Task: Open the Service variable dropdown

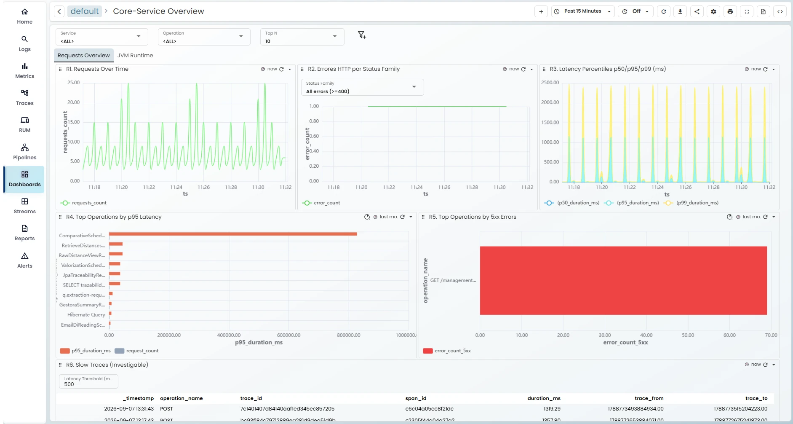Action: click(x=102, y=37)
